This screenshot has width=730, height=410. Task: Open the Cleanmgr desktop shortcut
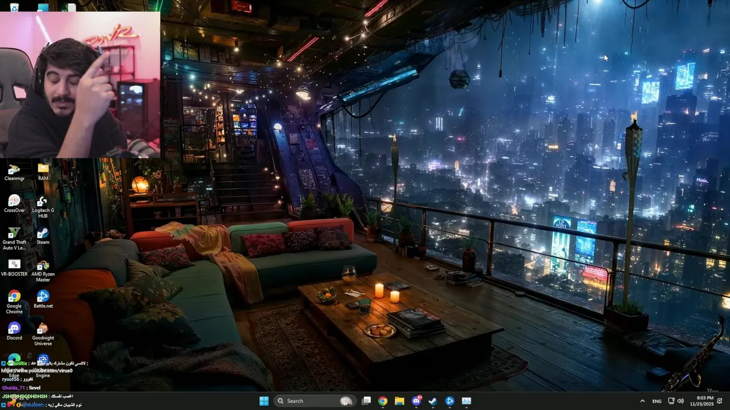[14, 171]
